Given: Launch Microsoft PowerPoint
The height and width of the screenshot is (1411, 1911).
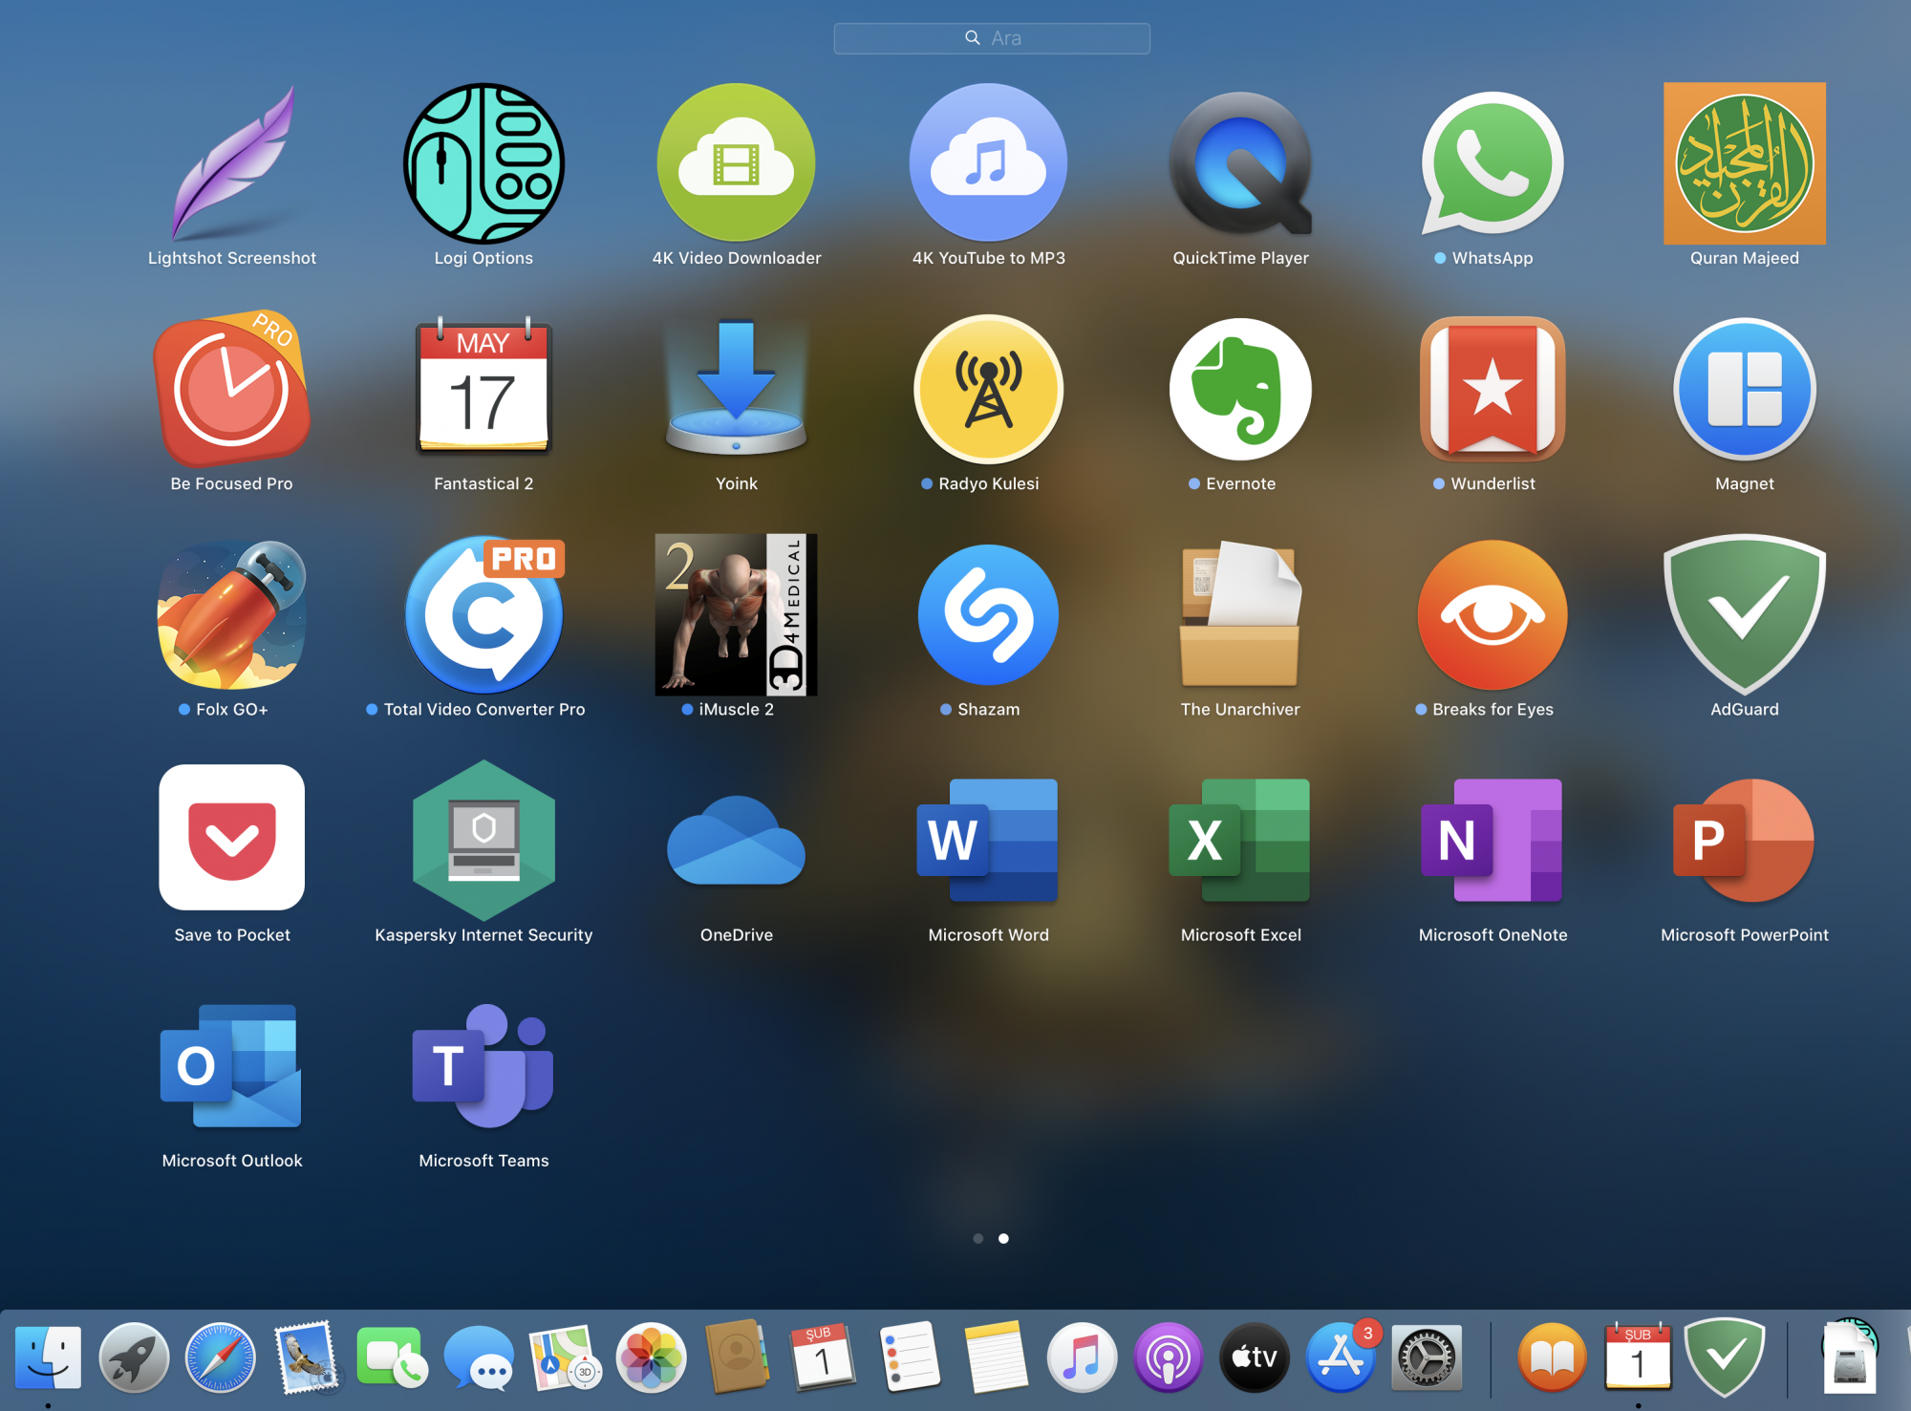Looking at the screenshot, I should (1745, 841).
